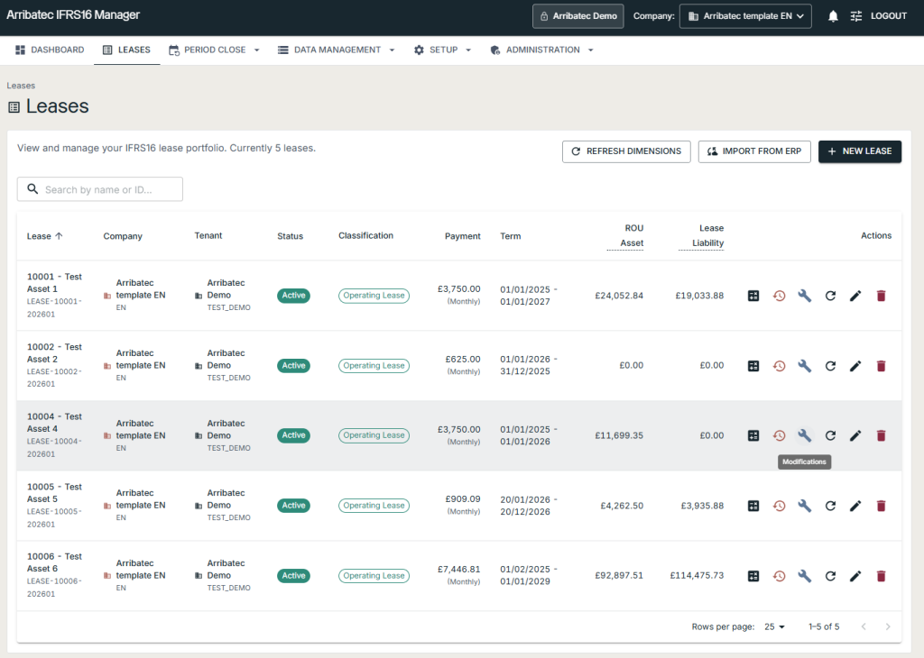View history of lease 10001 Test Asset 1
The width and height of the screenshot is (924, 658).
click(779, 296)
